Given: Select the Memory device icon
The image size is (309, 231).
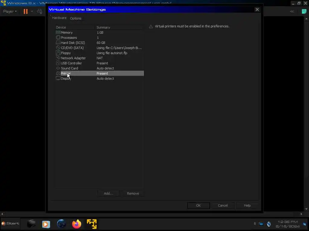Looking at the screenshot, I should point(58,32).
